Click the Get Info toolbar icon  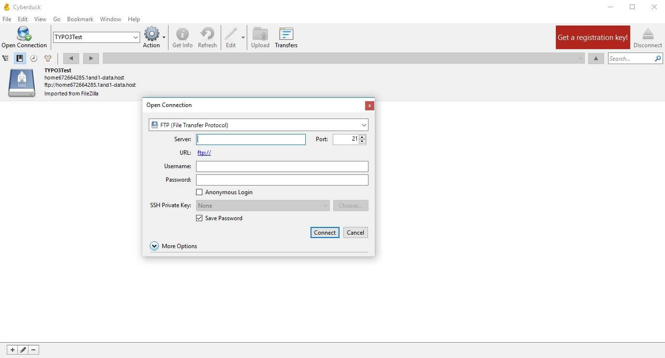[182, 35]
